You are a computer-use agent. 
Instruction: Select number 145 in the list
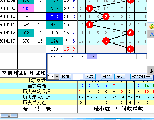(x=52, y=57)
